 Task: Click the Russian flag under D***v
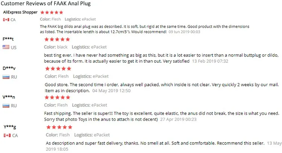pos(6,77)
